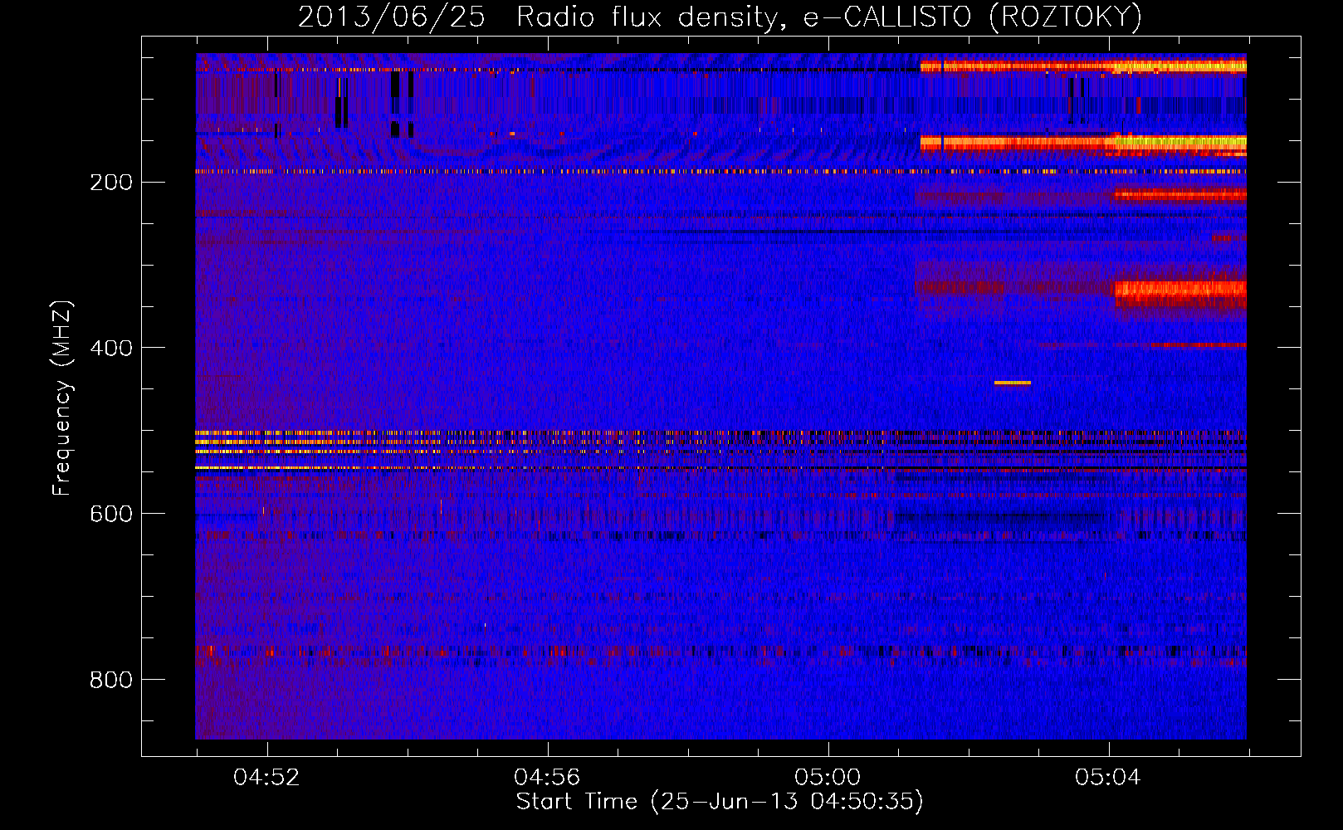
Task: Click the short orange dash near 450 MHz
Action: click(x=1013, y=383)
